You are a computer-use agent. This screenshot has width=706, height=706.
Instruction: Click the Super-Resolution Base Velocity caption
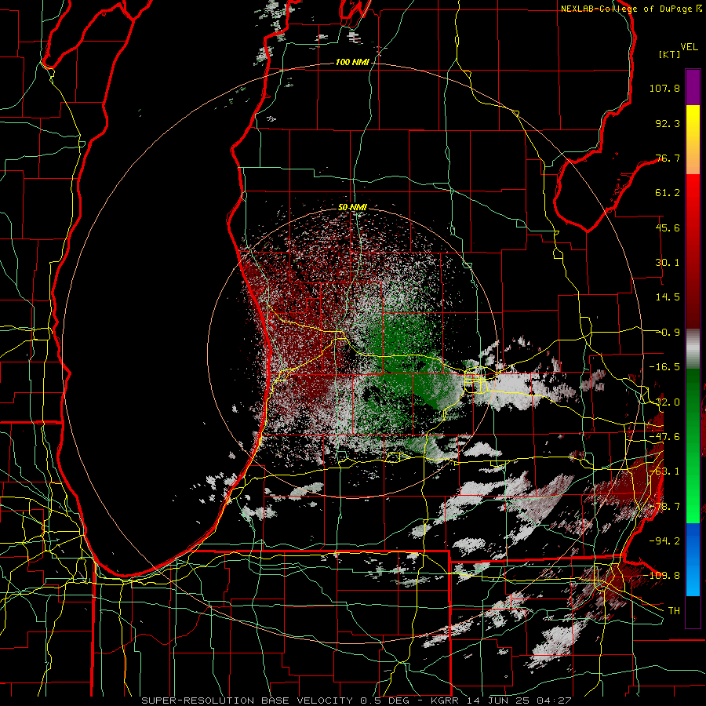point(356,701)
